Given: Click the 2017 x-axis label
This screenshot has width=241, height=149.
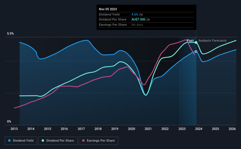Looking at the screenshot, I should coord(81,129).
